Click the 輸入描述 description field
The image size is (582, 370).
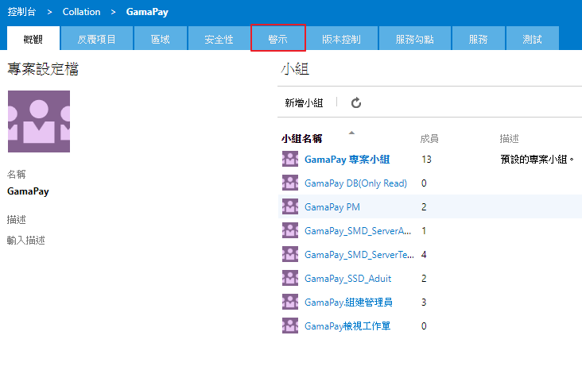coord(25,240)
